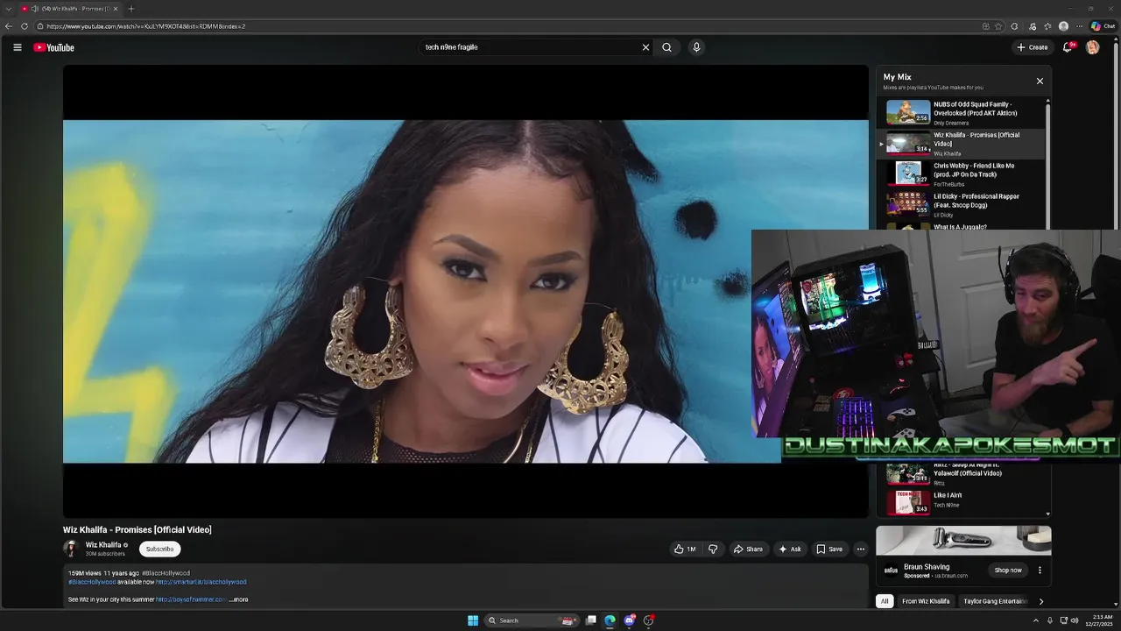Run search with the magnifier icon

click(x=666, y=47)
